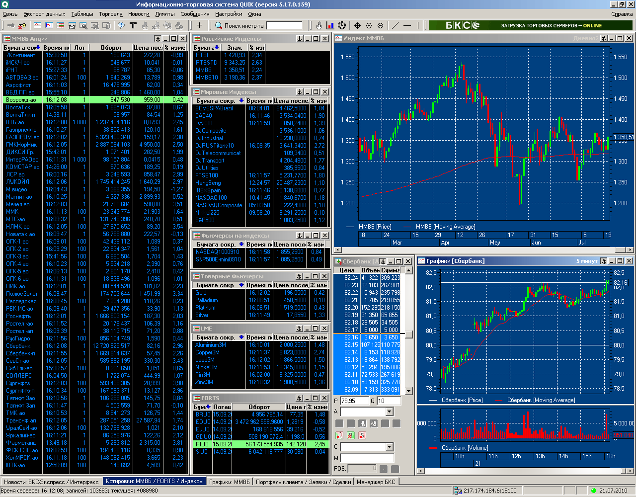Click hand with red X icon in Сбербанк panel
This screenshot has width=636, height=497.
tap(340, 435)
